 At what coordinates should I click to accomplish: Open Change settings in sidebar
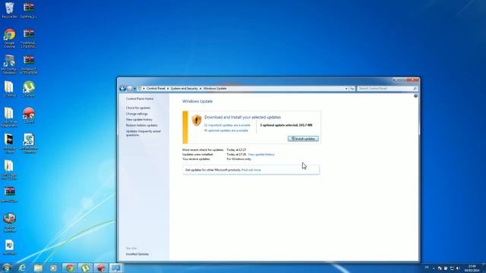(x=137, y=114)
